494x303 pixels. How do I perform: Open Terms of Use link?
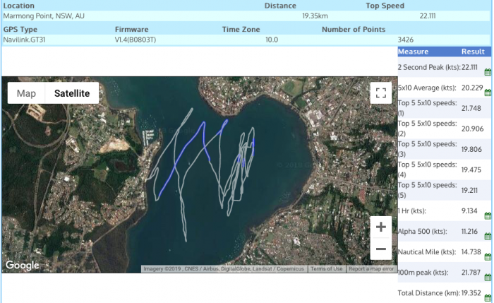[x=327, y=269]
